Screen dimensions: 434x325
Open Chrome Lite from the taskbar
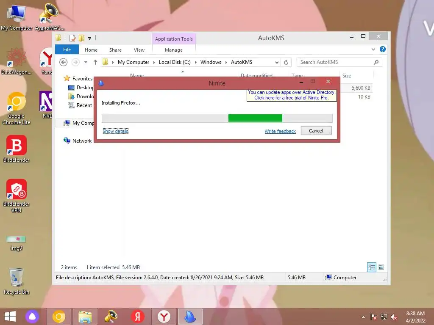(58, 317)
